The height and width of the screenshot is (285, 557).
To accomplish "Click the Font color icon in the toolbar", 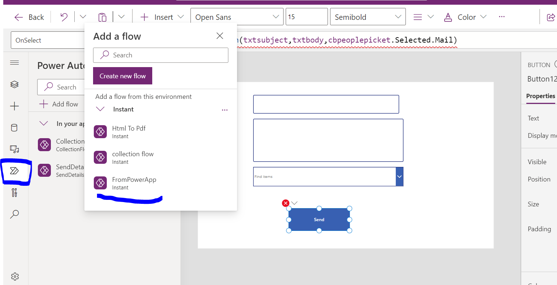I will tap(448, 17).
